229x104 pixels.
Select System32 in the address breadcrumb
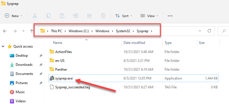123,31
